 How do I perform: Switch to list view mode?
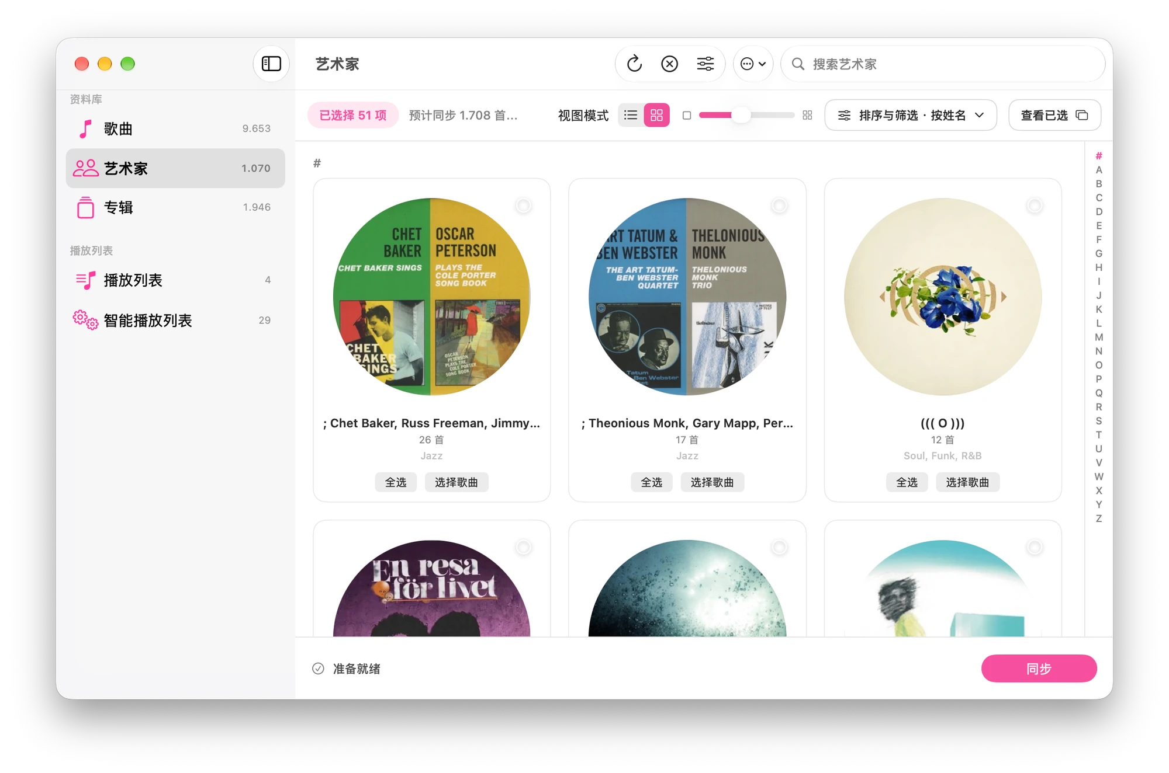point(631,115)
